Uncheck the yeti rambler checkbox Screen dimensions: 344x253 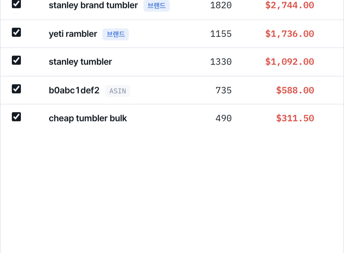[x=16, y=32]
